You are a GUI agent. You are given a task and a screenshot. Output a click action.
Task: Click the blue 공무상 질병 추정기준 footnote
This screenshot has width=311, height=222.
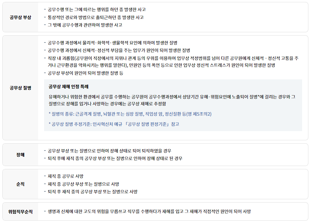click(x=114, y=124)
